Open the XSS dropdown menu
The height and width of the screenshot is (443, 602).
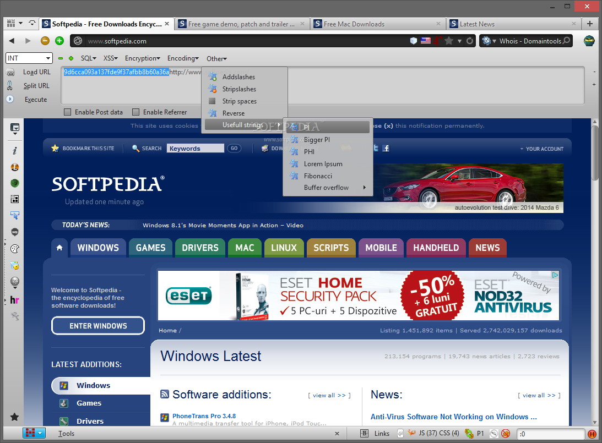110,58
